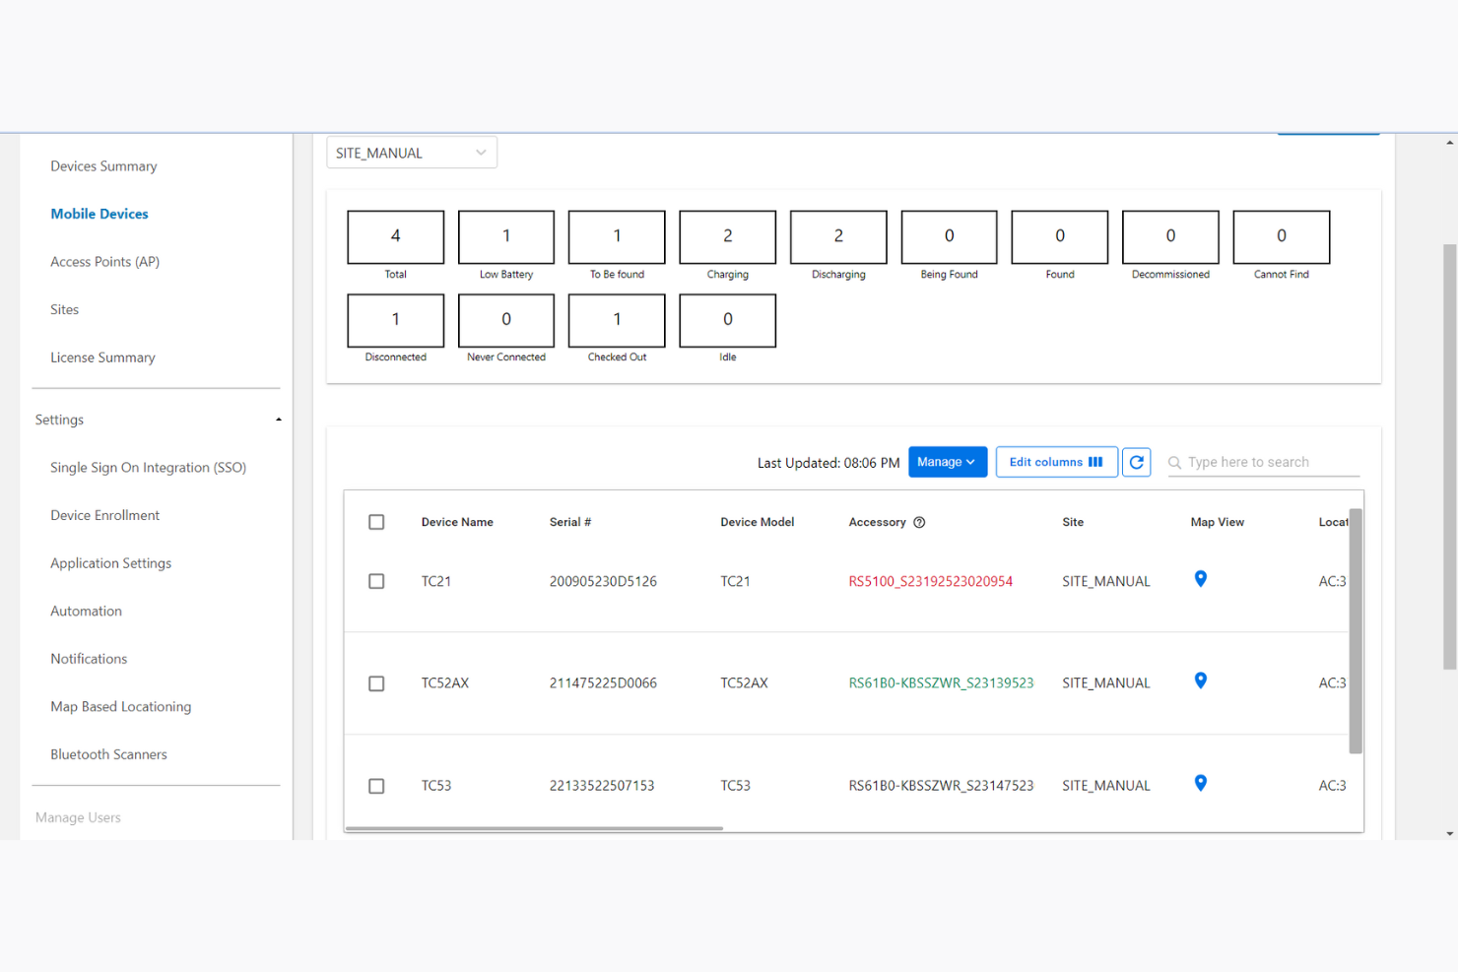This screenshot has height=972, width=1458.
Task: Refresh the device list
Action: [1136, 462]
